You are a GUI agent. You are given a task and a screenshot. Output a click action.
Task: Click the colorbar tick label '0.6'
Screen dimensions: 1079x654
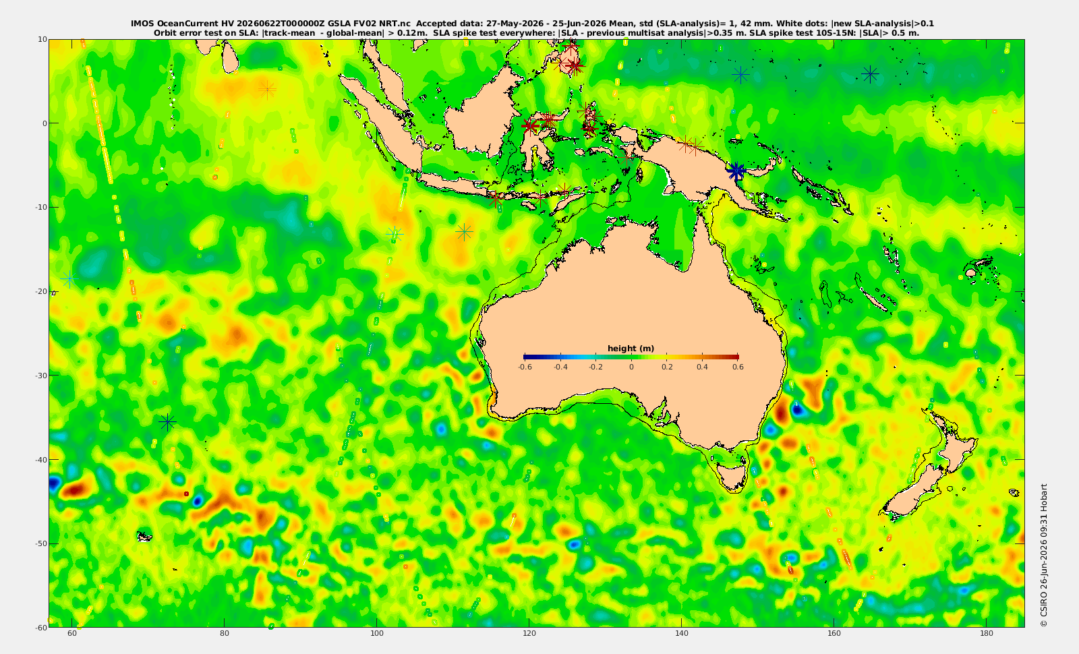(x=738, y=367)
